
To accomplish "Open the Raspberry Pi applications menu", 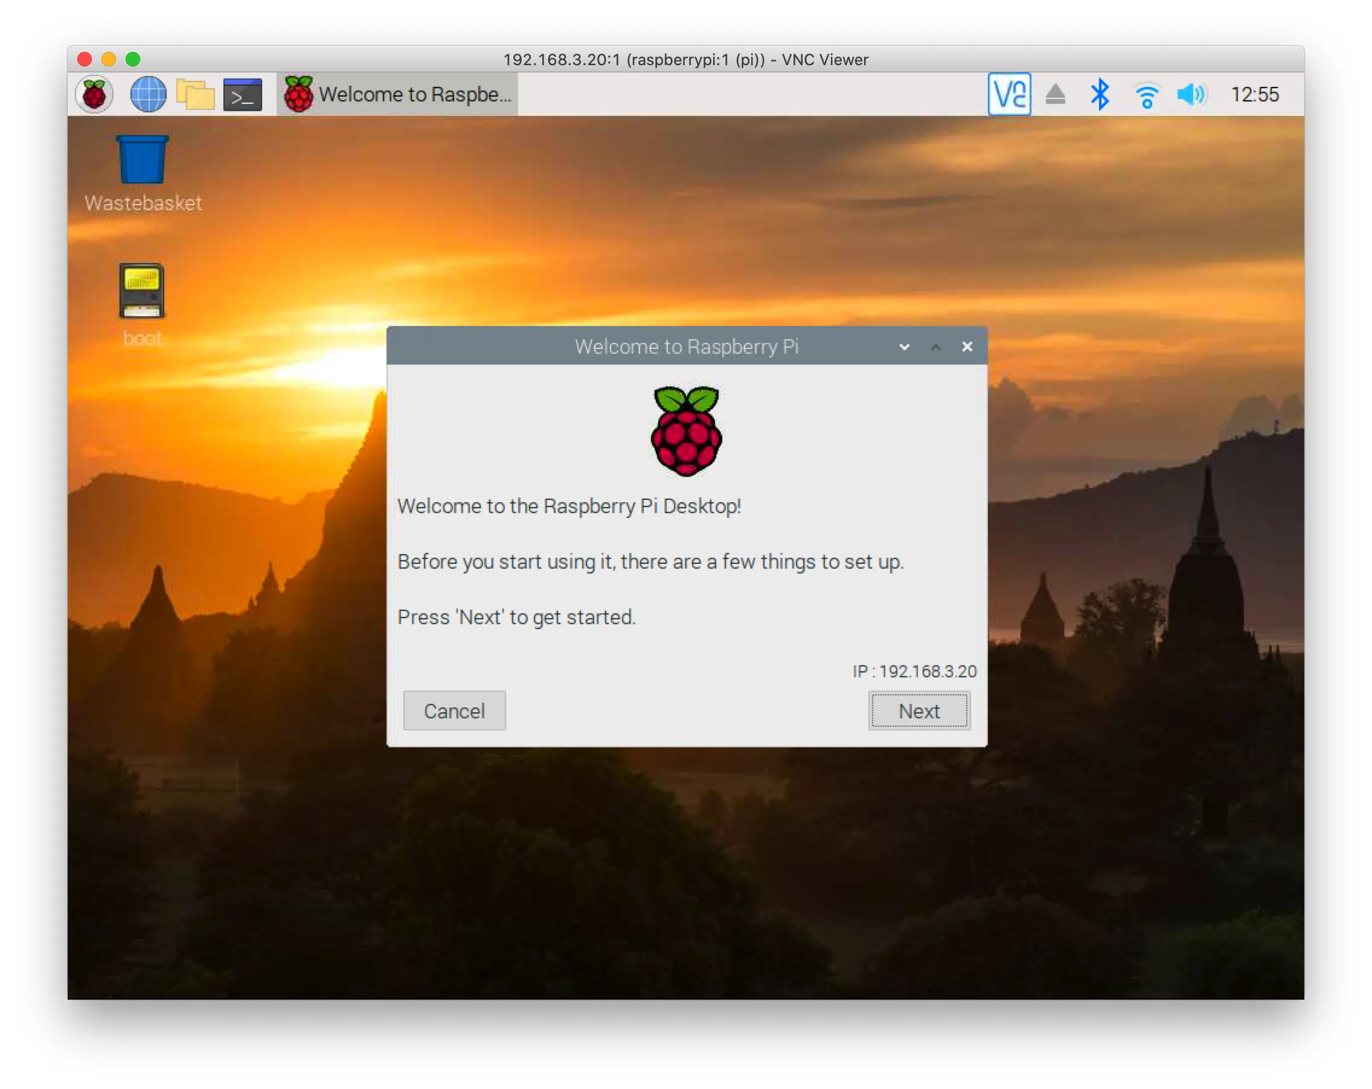I will coord(94,95).
